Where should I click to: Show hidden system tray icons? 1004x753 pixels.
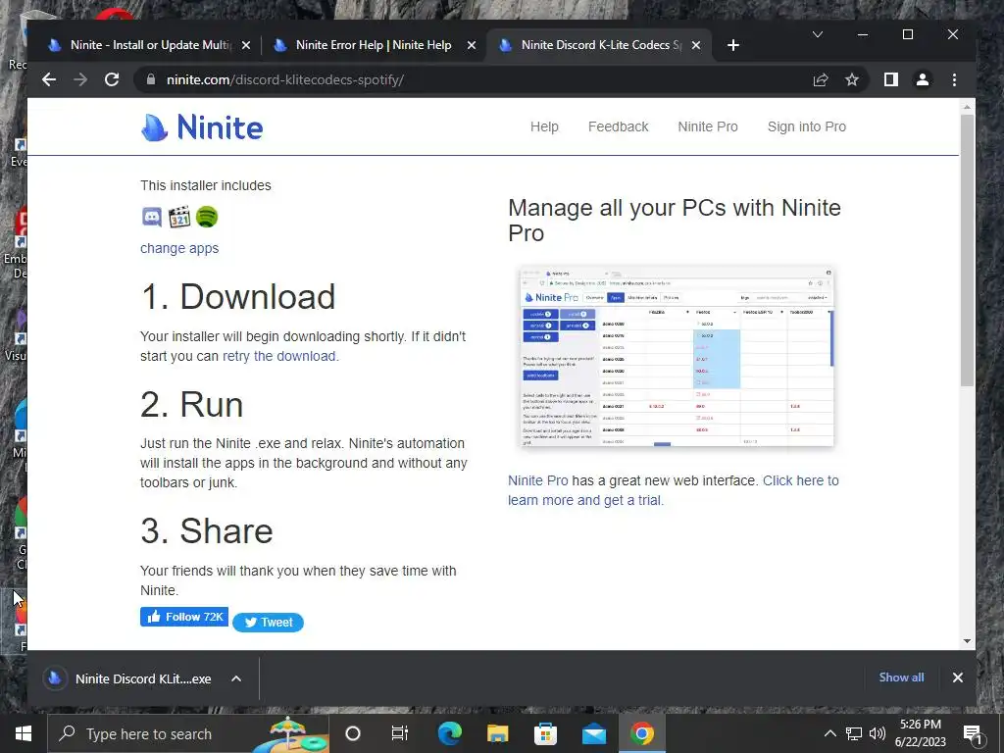point(829,733)
